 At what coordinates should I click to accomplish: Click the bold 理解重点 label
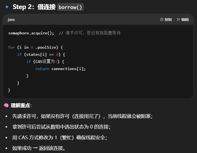tap(20, 105)
